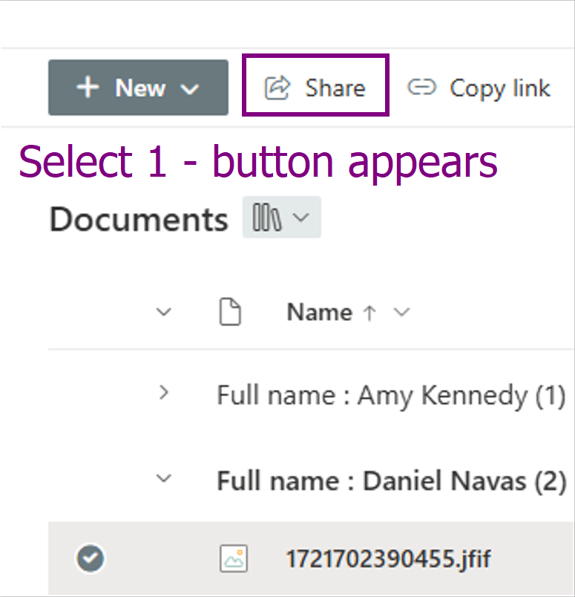Click Copy link in the toolbar
The width and height of the screenshot is (575, 597).
(479, 88)
